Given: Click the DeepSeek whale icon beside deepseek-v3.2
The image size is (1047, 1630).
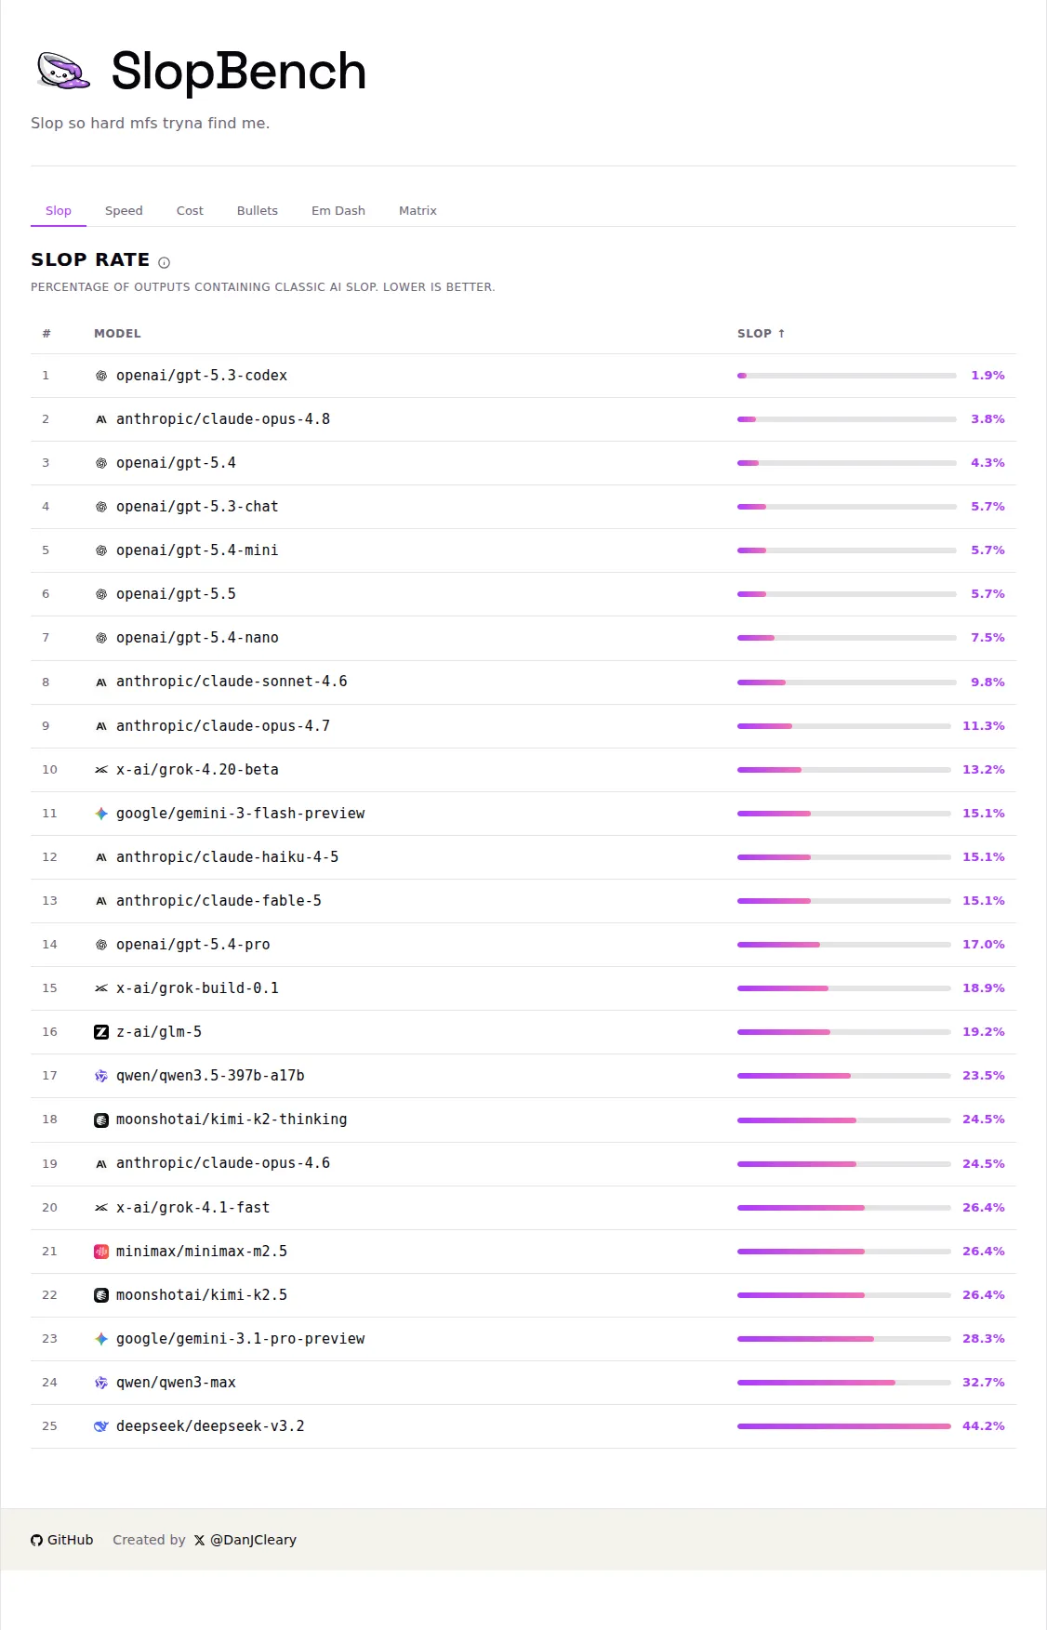Looking at the screenshot, I should [101, 1426].
